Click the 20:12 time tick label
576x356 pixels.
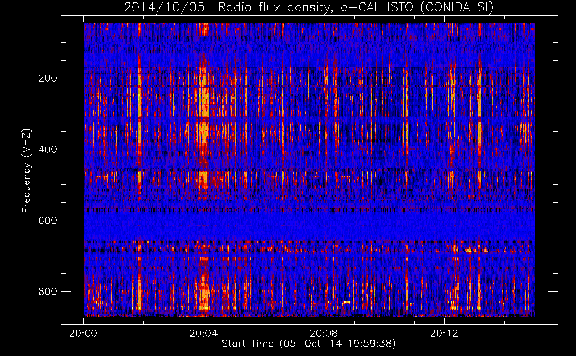(x=444, y=334)
